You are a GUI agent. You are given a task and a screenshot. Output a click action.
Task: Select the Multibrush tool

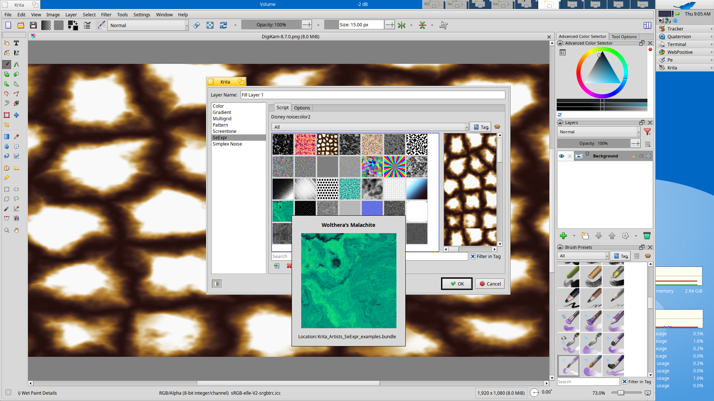click(16, 104)
